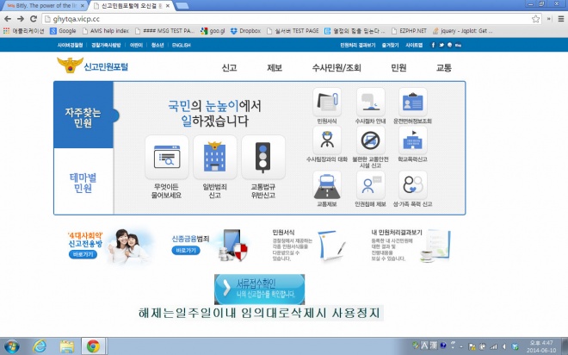Open 성·가족 폭력 신고 icon
Image resolution: width=568 pixels, height=355 pixels.
411,185
